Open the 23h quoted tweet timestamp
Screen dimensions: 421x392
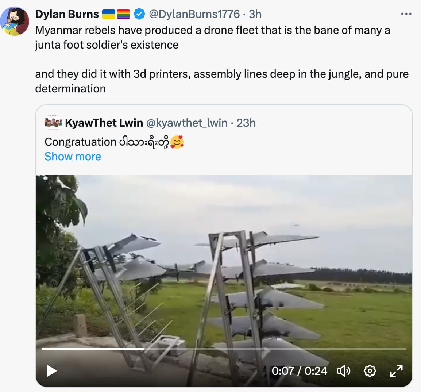[246, 123]
